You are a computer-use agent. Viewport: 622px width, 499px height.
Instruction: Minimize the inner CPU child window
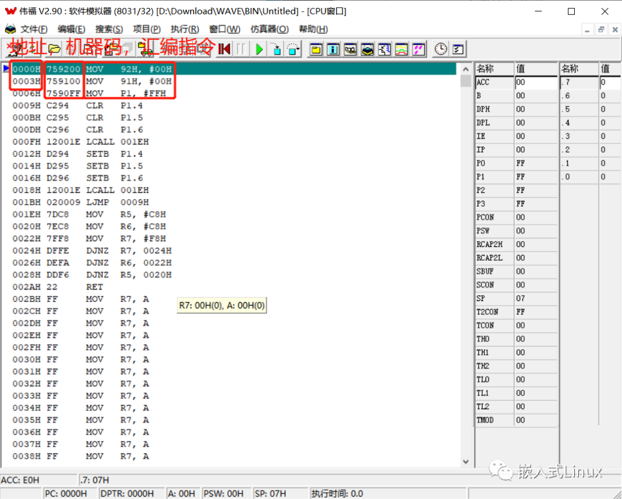pos(587,30)
